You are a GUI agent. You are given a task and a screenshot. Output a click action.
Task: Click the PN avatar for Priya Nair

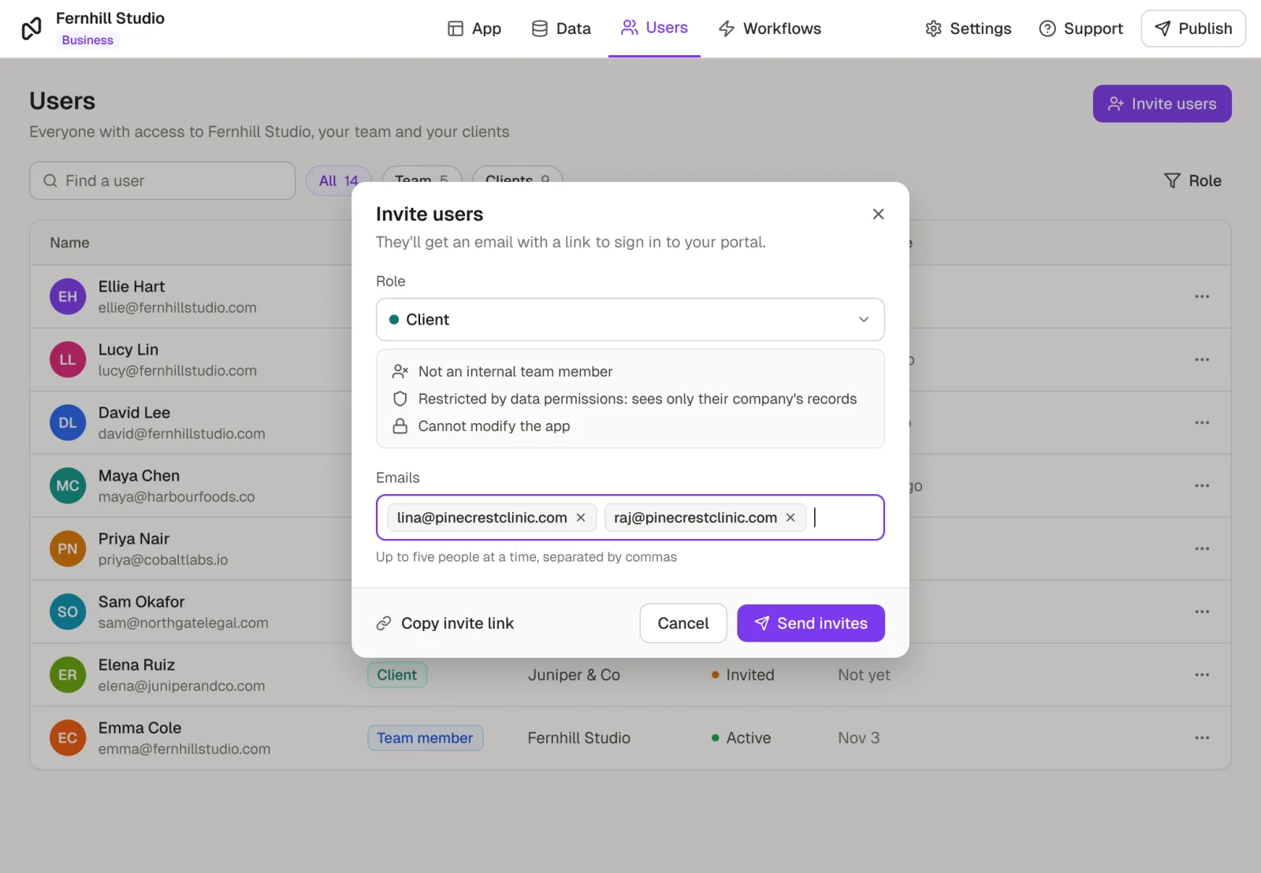coord(68,548)
